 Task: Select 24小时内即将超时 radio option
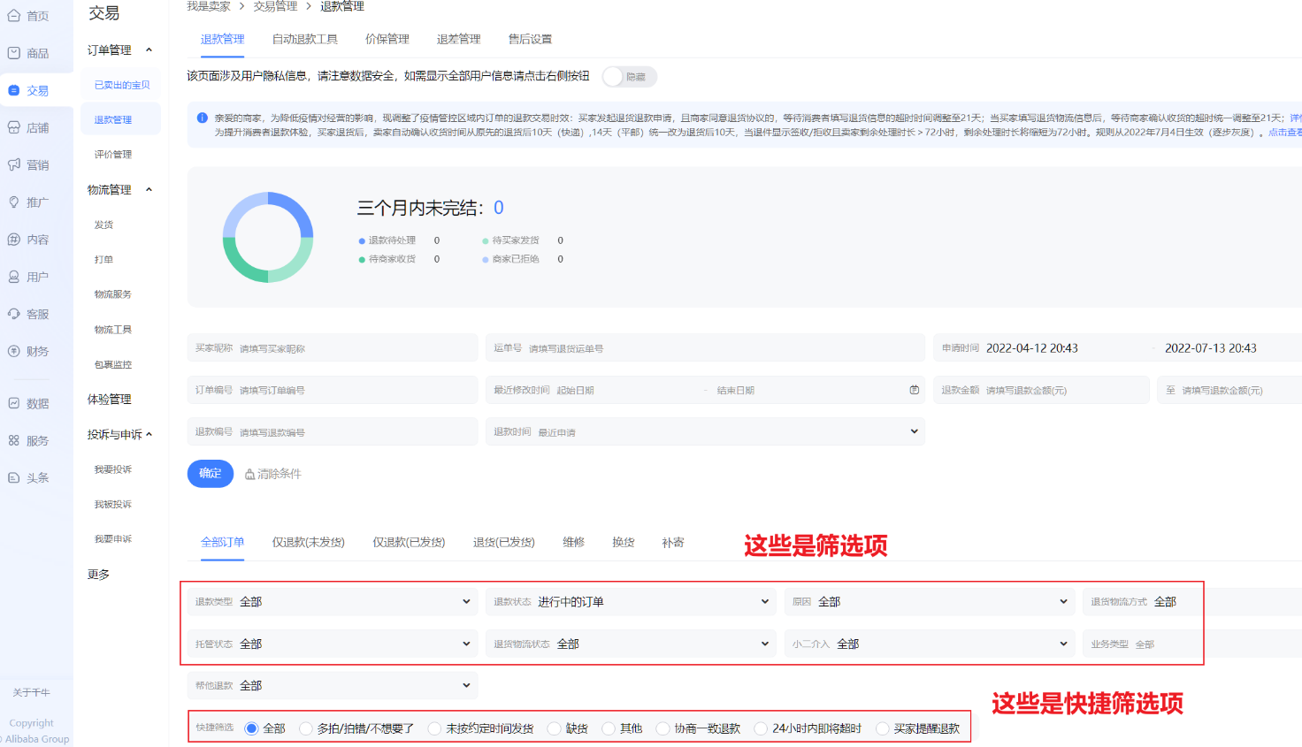coord(761,728)
